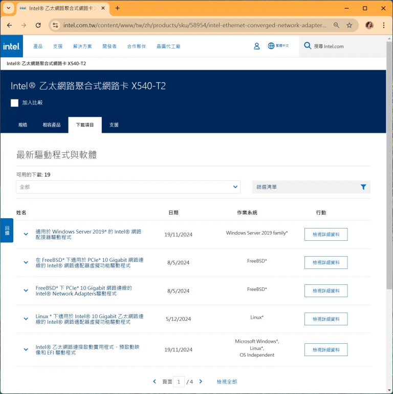
Task: Reload the page
Action: pos(38,26)
